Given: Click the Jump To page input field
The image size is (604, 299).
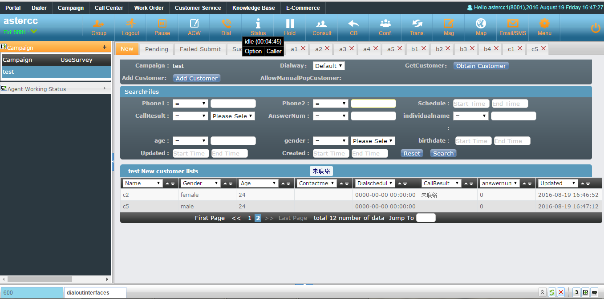Looking at the screenshot, I should click(426, 218).
